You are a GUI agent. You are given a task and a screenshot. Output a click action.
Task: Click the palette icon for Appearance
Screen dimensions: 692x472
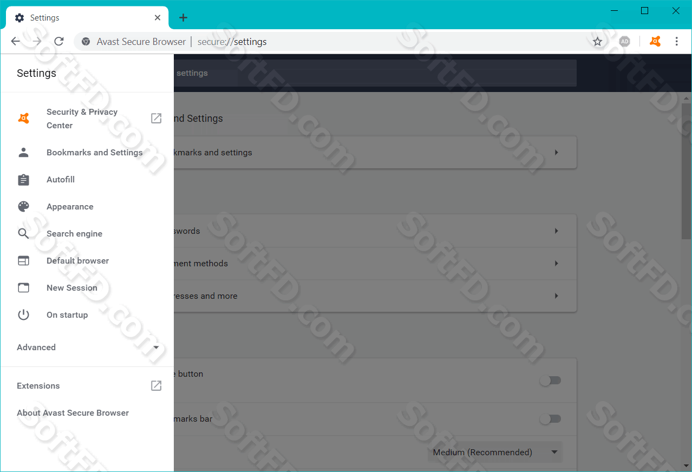coord(23,206)
